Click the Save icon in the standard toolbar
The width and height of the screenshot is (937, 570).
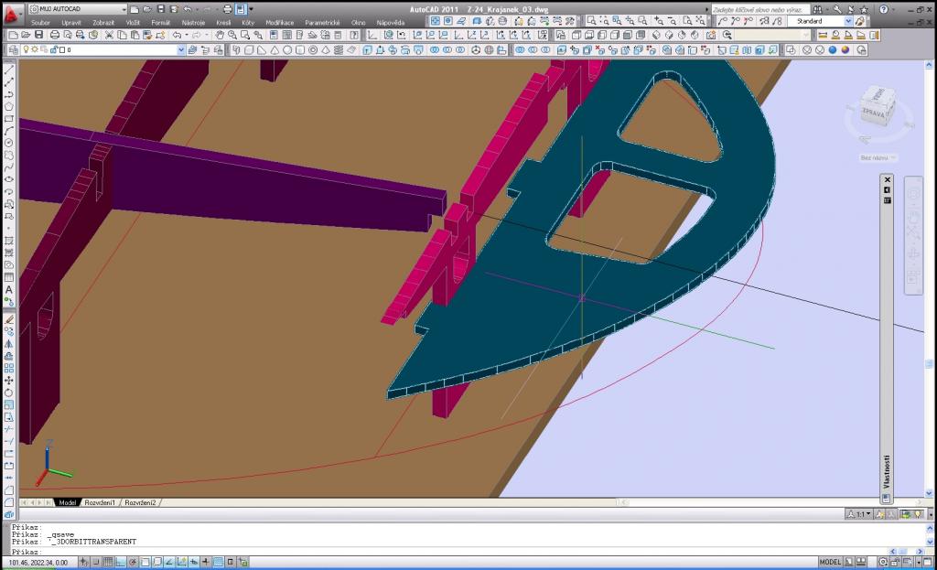click(x=40, y=35)
